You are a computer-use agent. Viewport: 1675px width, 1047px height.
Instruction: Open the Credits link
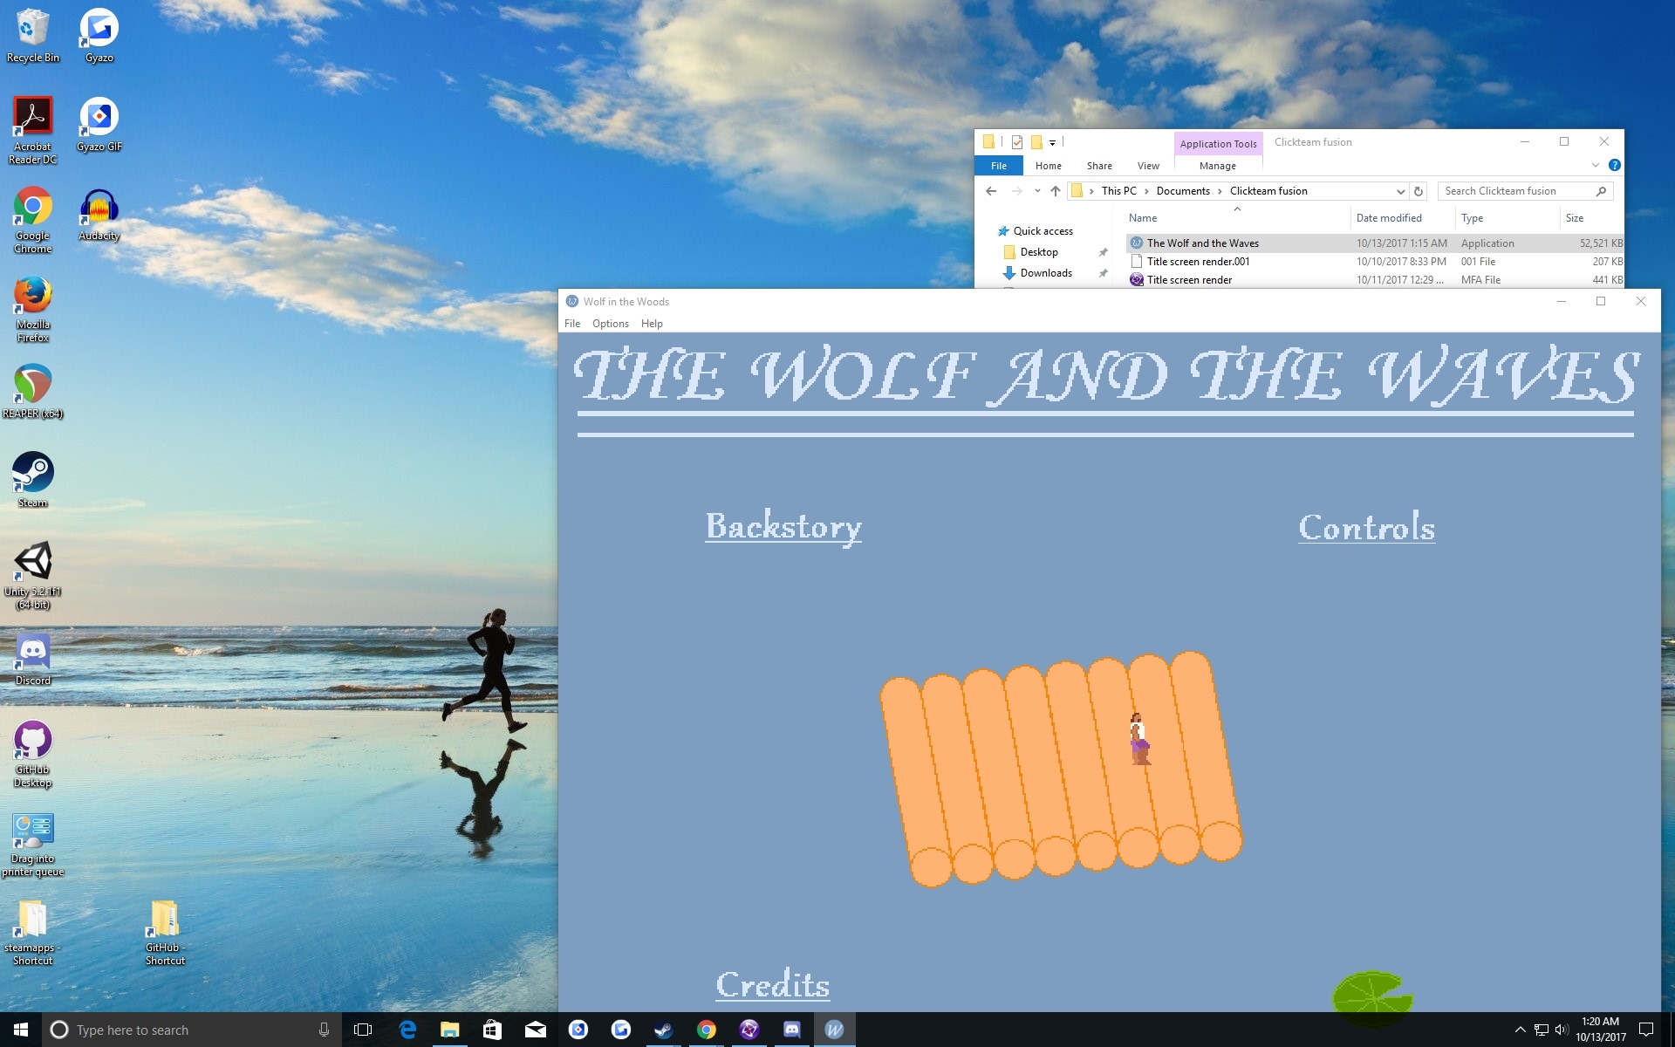(772, 984)
